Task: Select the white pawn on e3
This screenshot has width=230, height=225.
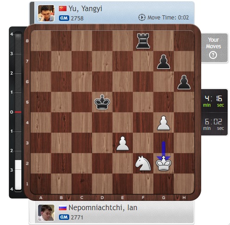Action: coord(123,143)
